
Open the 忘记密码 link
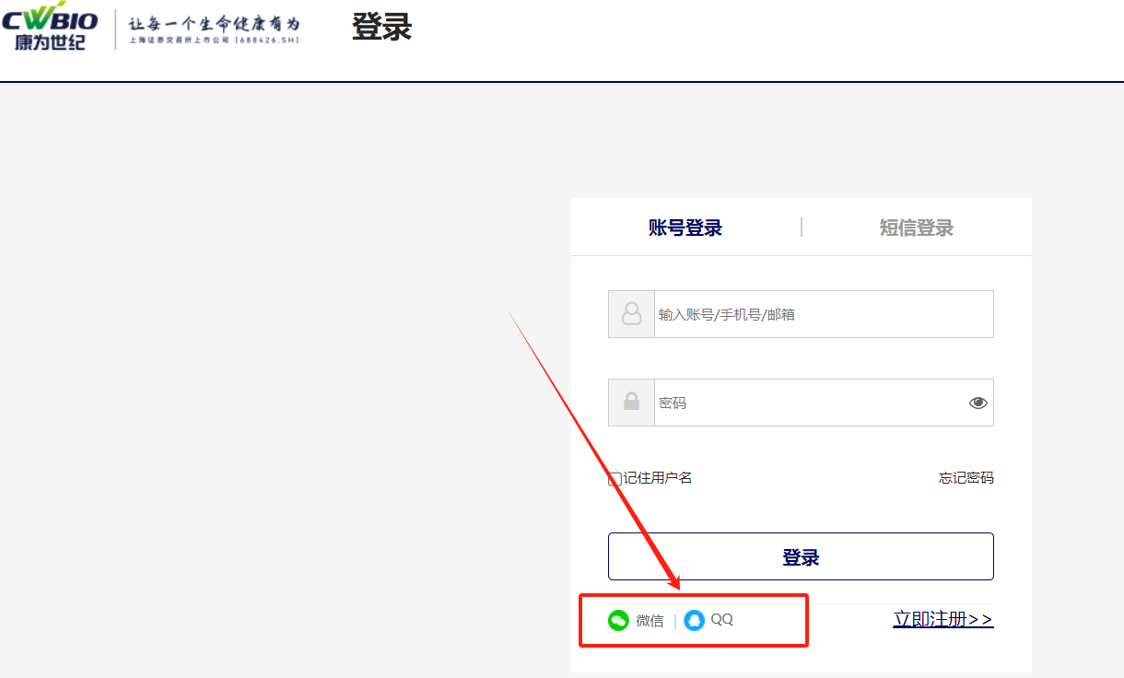pos(966,478)
